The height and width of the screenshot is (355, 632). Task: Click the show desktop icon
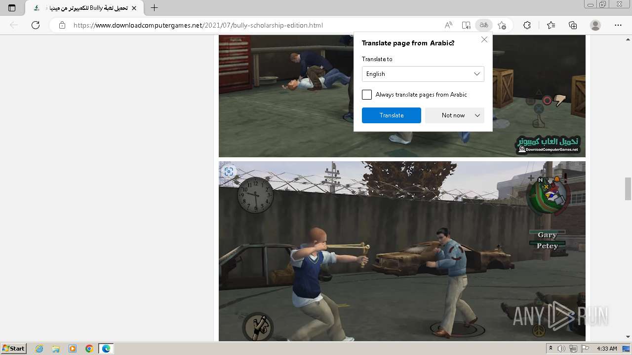click(x=627, y=349)
